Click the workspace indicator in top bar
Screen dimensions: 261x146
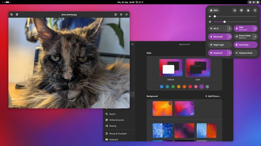[6, 2]
